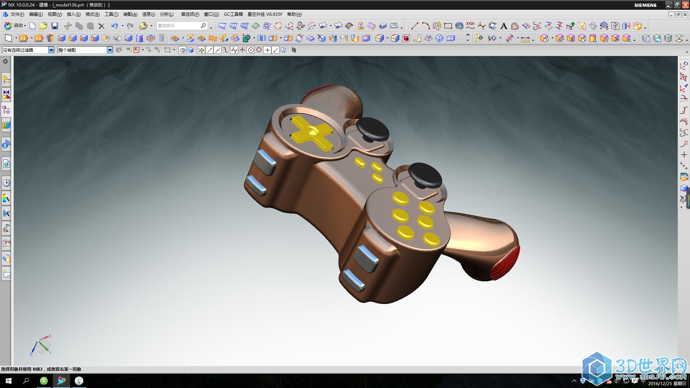Expand the Move Face sync modeling dropdown
Screen dimensions: 690x388
point(552,38)
